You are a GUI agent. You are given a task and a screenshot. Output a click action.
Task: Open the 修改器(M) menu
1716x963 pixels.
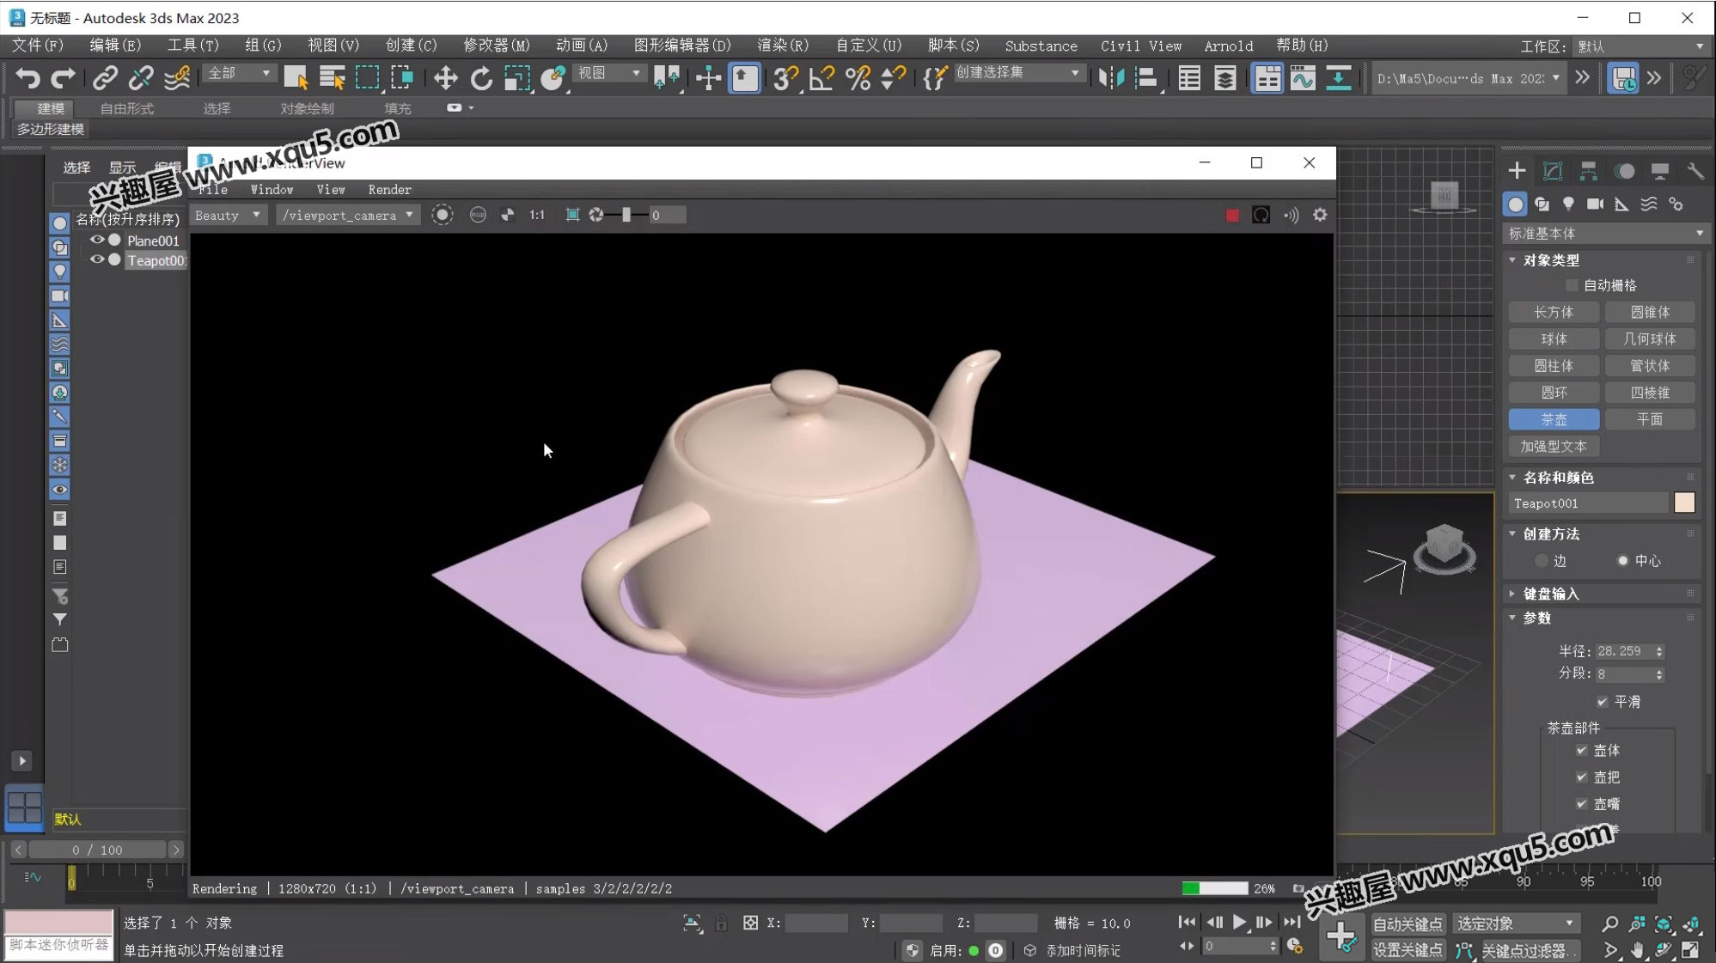[497, 46]
